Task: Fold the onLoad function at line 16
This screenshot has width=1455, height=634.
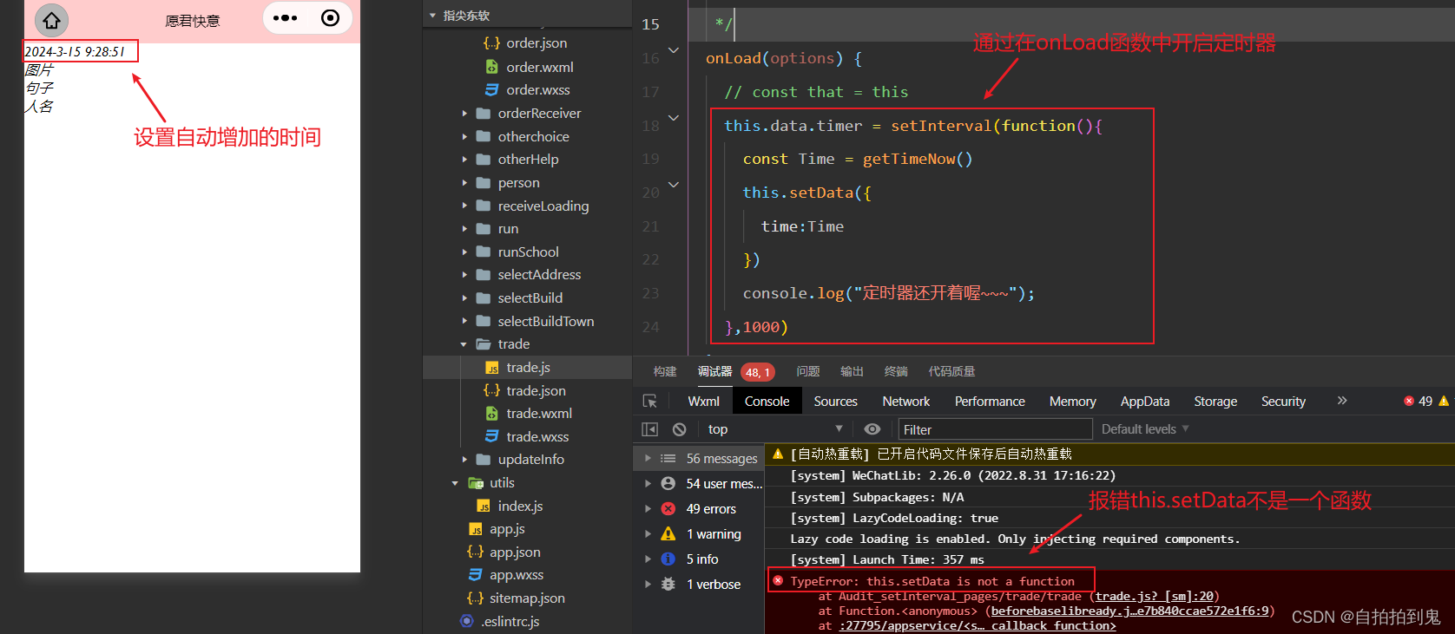Action: [x=674, y=50]
